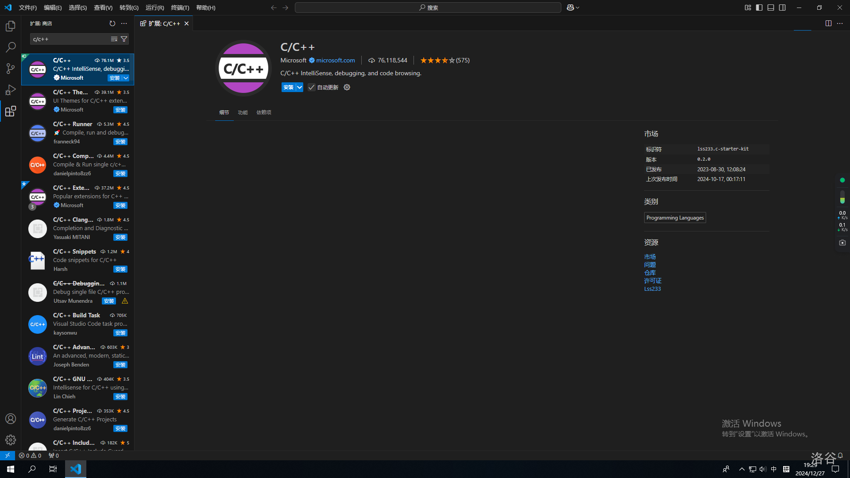This screenshot has width=850, height=478.
Task: Open Source Control view
Action: point(11,68)
